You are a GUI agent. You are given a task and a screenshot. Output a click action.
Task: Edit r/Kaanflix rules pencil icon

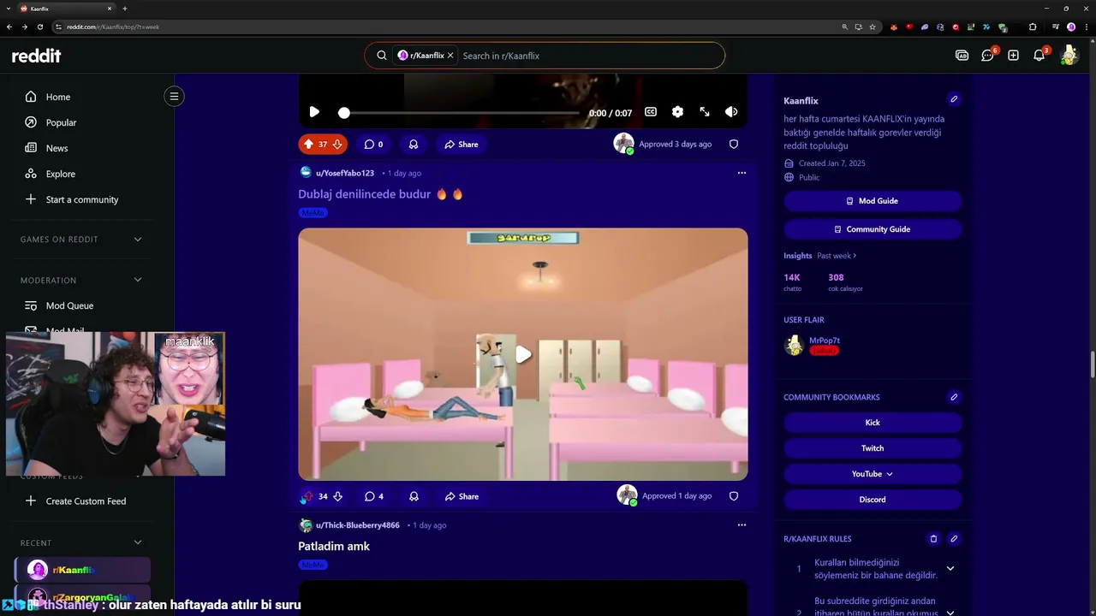(x=954, y=539)
